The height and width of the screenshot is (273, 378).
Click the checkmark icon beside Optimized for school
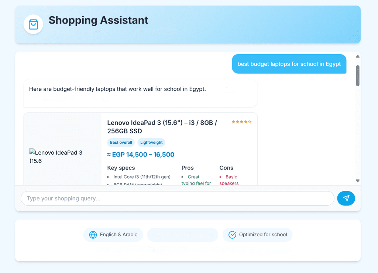(232, 235)
